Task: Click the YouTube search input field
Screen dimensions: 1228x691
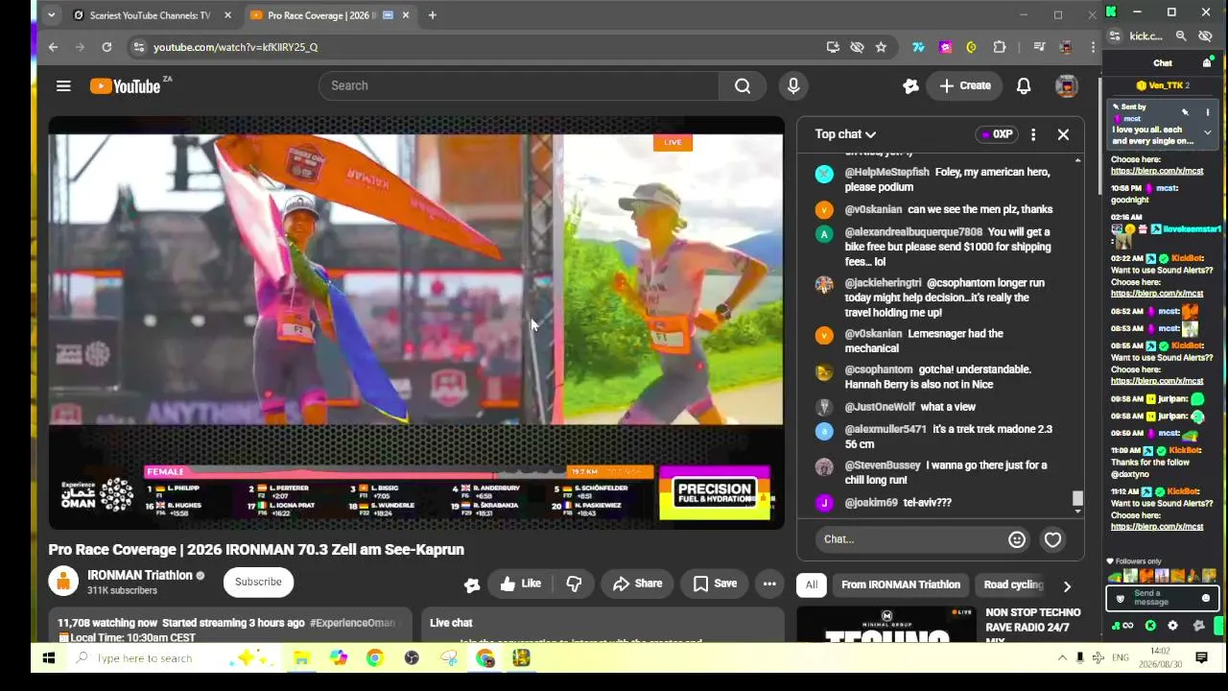Action: (x=519, y=85)
